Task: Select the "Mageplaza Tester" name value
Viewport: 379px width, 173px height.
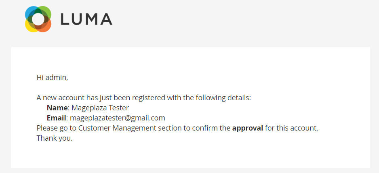Action: 100,108
